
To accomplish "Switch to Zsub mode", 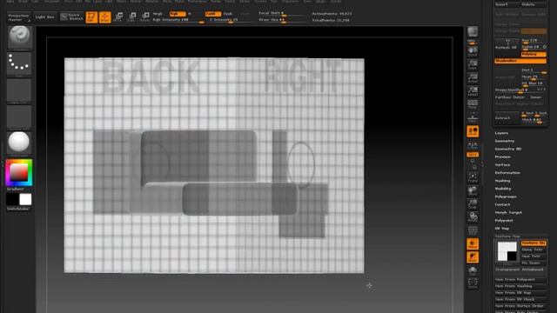I will click(x=228, y=14).
